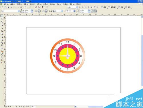
Task: Click the Save icon
Action: [9, 7]
